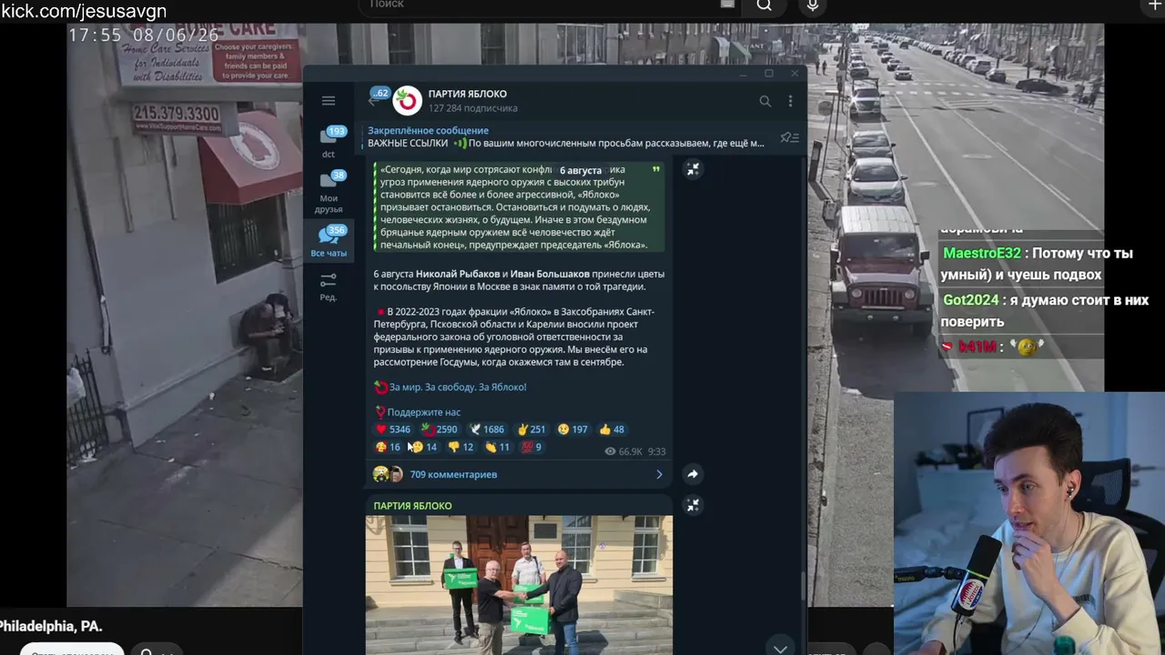Open the ПАРТИЯ ЯБЛОКО name above the photo post
Image resolution: width=1165 pixels, height=655 pixels.
tap(412, 506)
